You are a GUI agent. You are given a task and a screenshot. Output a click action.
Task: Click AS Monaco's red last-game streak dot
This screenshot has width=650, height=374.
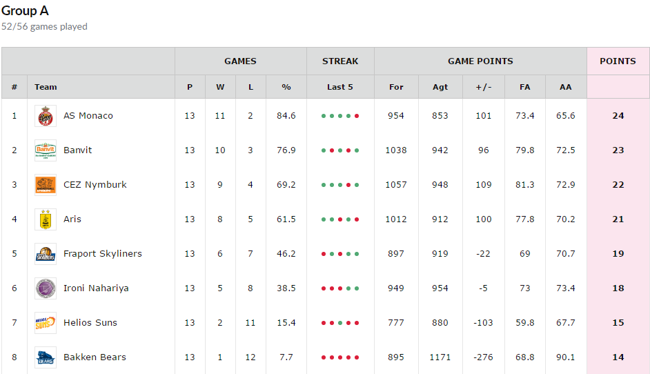tap(357, 116)
